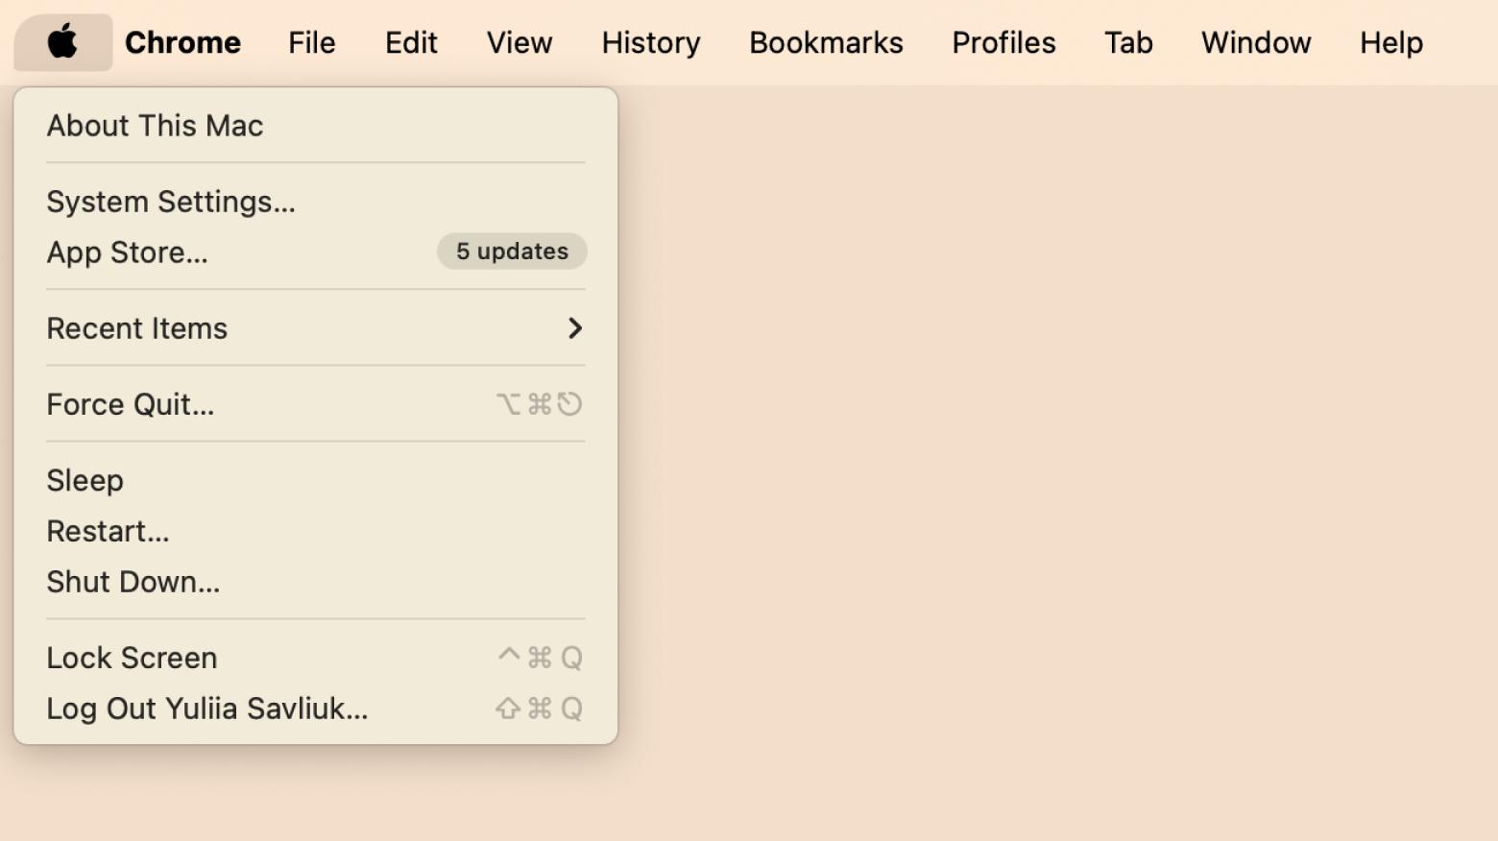Image resolution: width=1498 pixels, height=841 pixels.
Task: Click the 5 updates badge
Action: [512, 252]
